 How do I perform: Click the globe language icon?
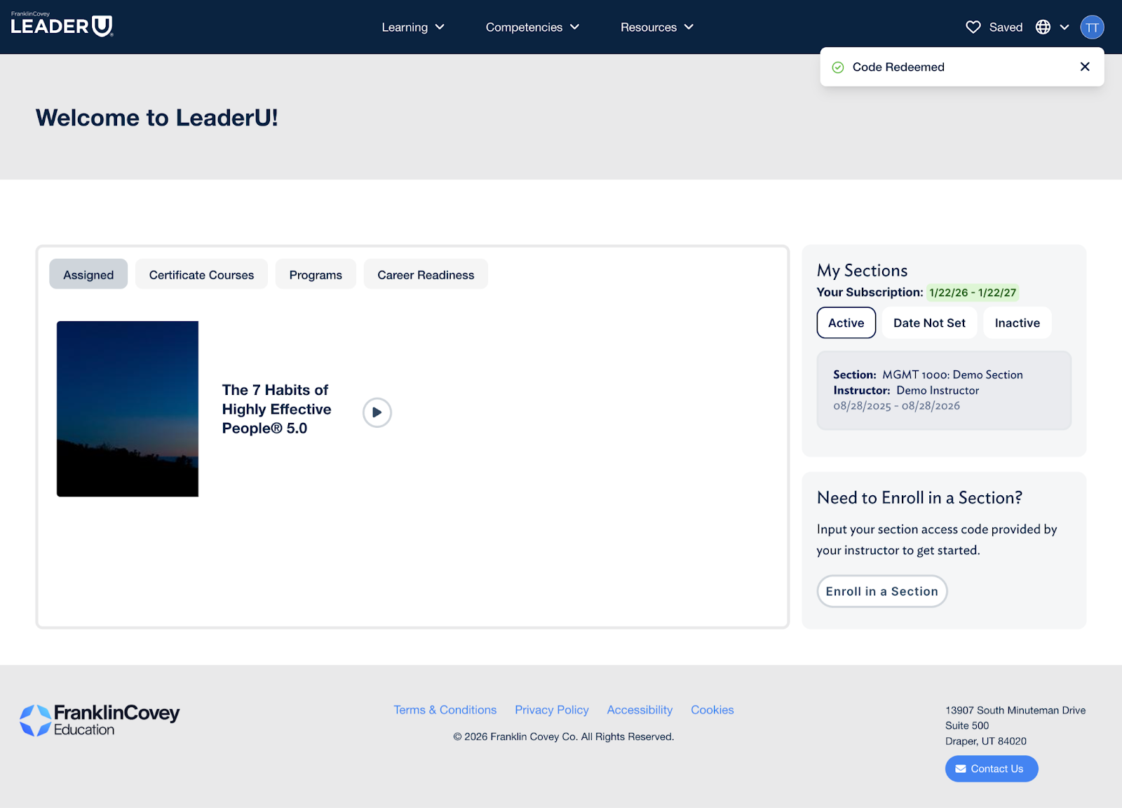pyautogui.click(x=1043, y=27)
